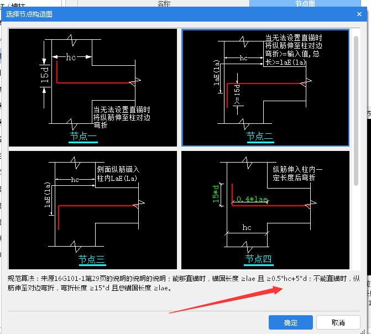Click the vertical scrollbar thumb in diagram list
The height and width of the screenshot is (334, 371).
pos(356,111)
